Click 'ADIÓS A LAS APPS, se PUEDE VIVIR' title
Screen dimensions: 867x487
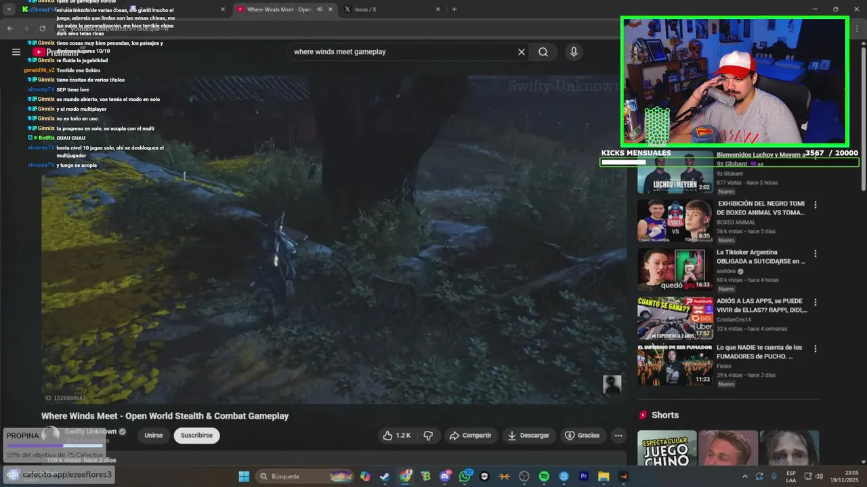[761, 306]
